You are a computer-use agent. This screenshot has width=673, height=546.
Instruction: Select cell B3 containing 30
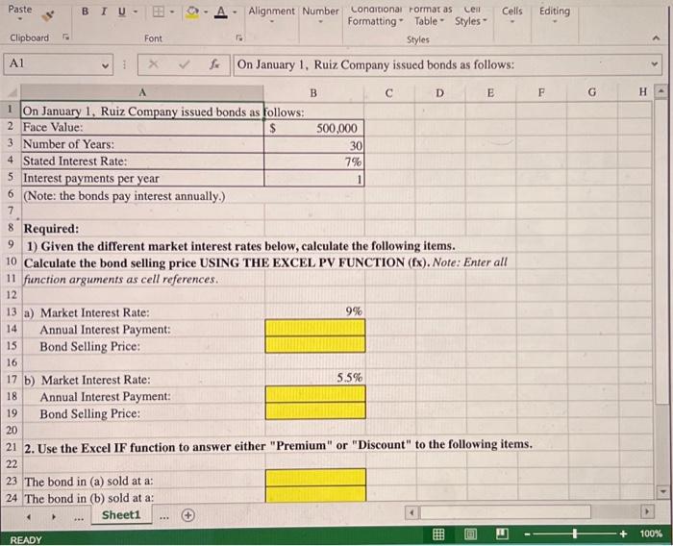[x=314, y=145]
